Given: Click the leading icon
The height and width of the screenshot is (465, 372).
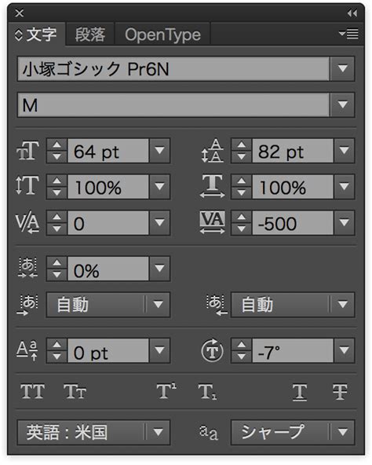Looking at the screenshot, I should [x=212, y=151].
